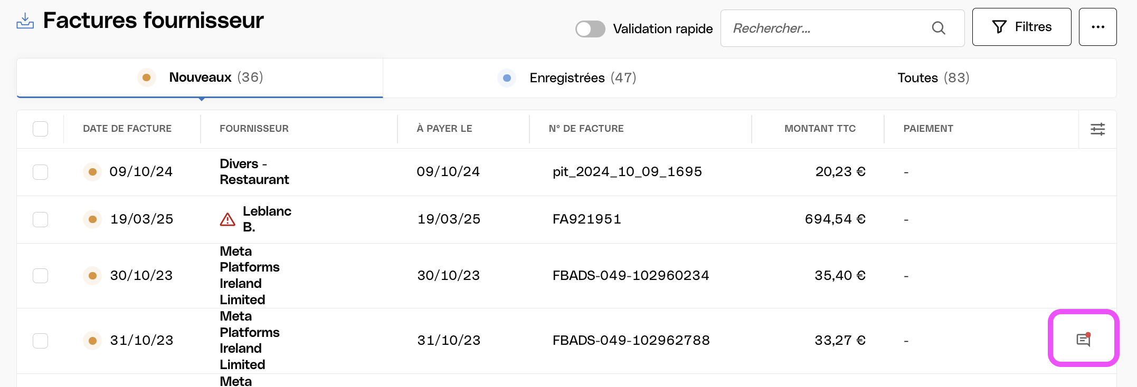The image size is (1137, 387).
Task: Sort by DATE DE FACTURE column header
Action: (x=127, y=129)
